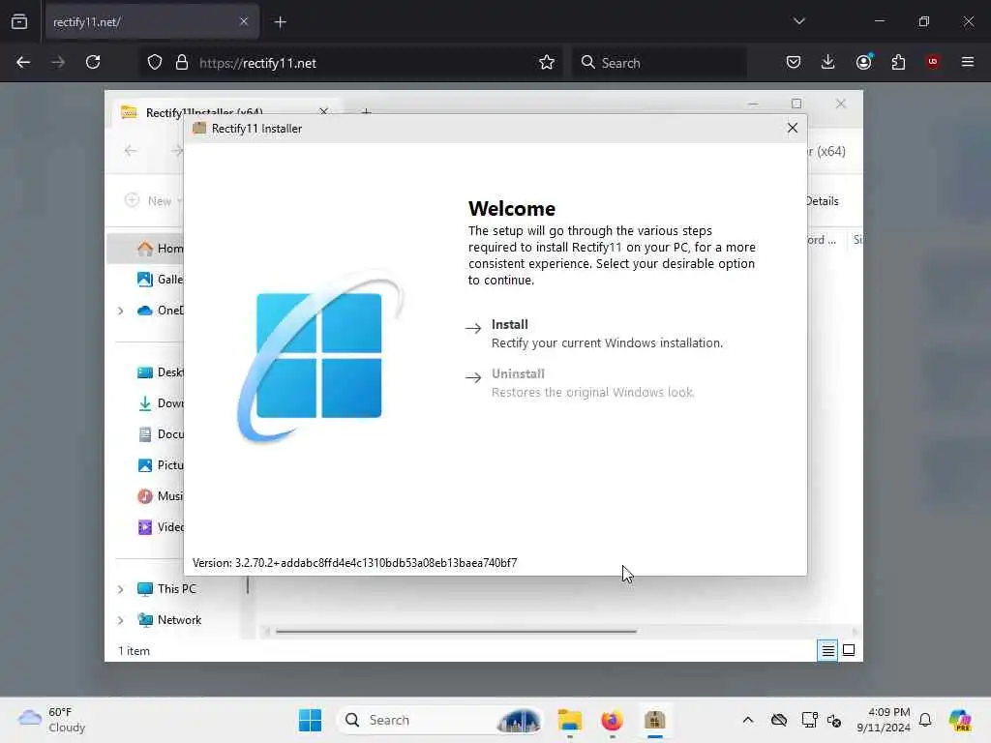Close the rectify11.net browser tab

click(x=244, y=22)
